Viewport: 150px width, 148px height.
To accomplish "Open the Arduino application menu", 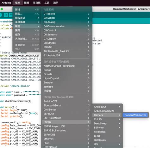I will pyautogui.click(x=6, y=3).
